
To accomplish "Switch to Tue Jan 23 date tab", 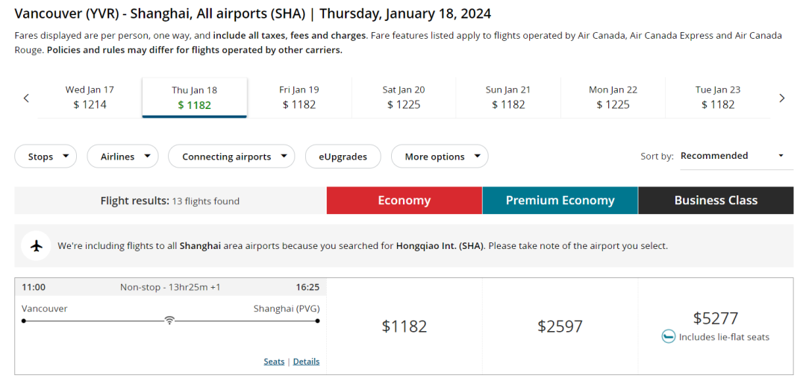I will [718, 98].
